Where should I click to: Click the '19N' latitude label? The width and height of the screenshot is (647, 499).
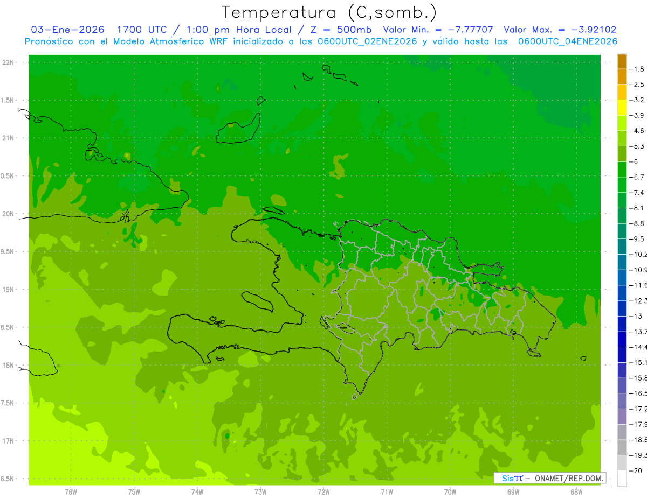click(8, 290)
